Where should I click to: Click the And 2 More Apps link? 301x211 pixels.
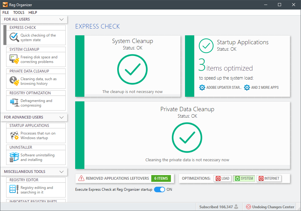(265, 88)
